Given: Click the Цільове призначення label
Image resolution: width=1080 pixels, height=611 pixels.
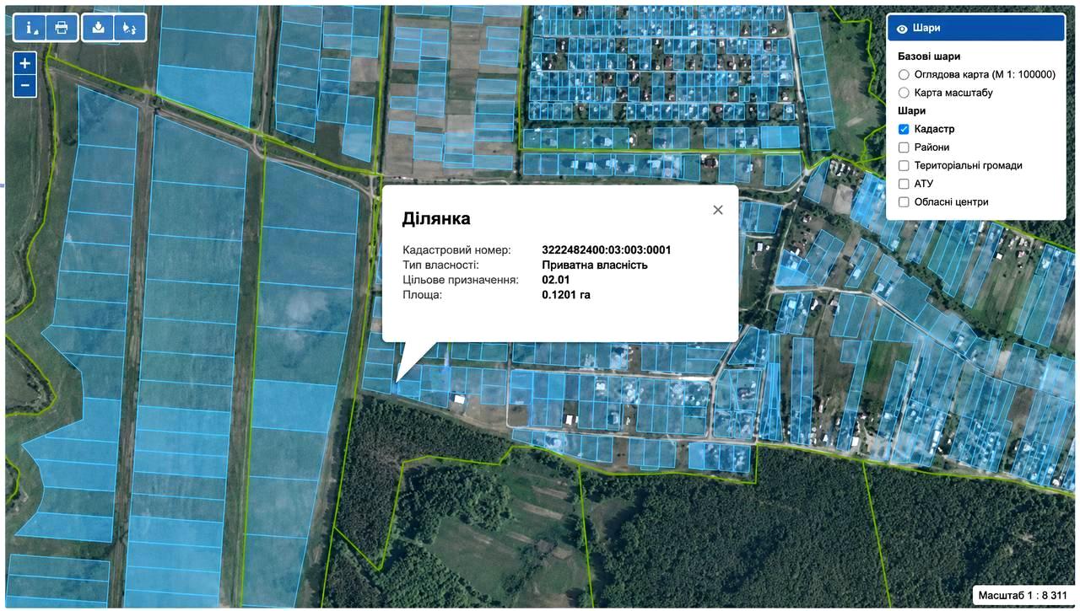Looking at the screenshot, I should point(461,280).
